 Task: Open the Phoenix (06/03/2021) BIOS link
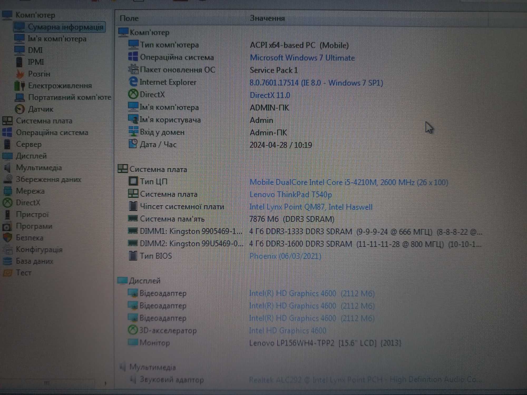(x=285, y=256)
